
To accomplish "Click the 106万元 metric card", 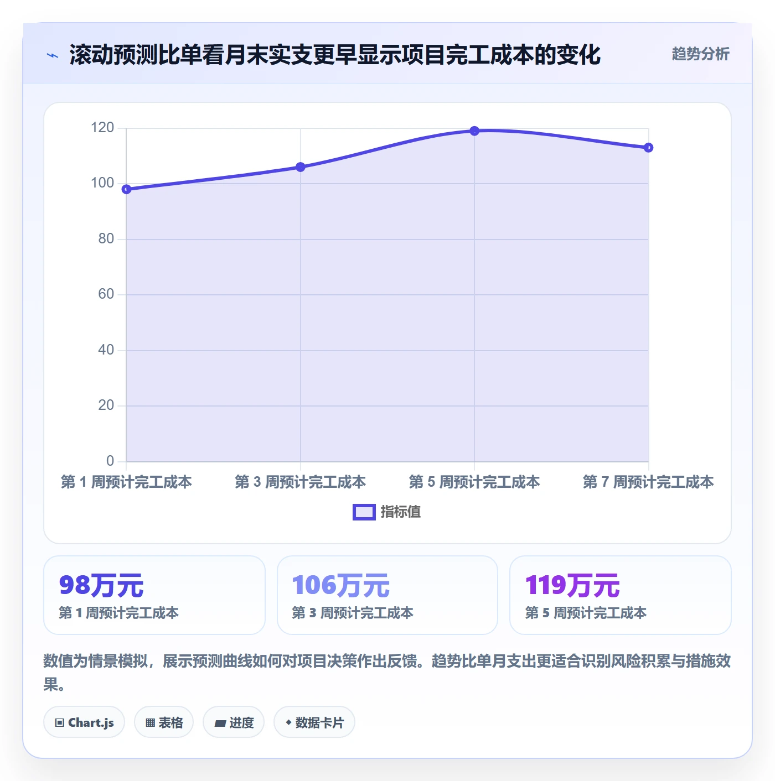I will [387, 595].
